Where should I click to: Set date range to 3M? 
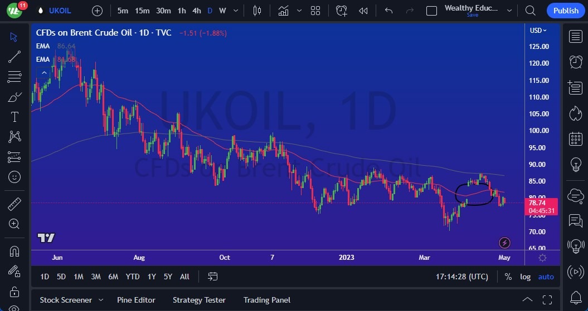96,277
